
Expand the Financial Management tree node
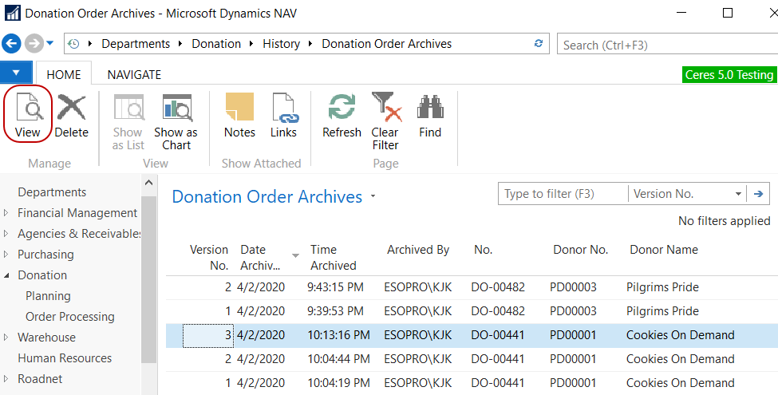[6, 213]
